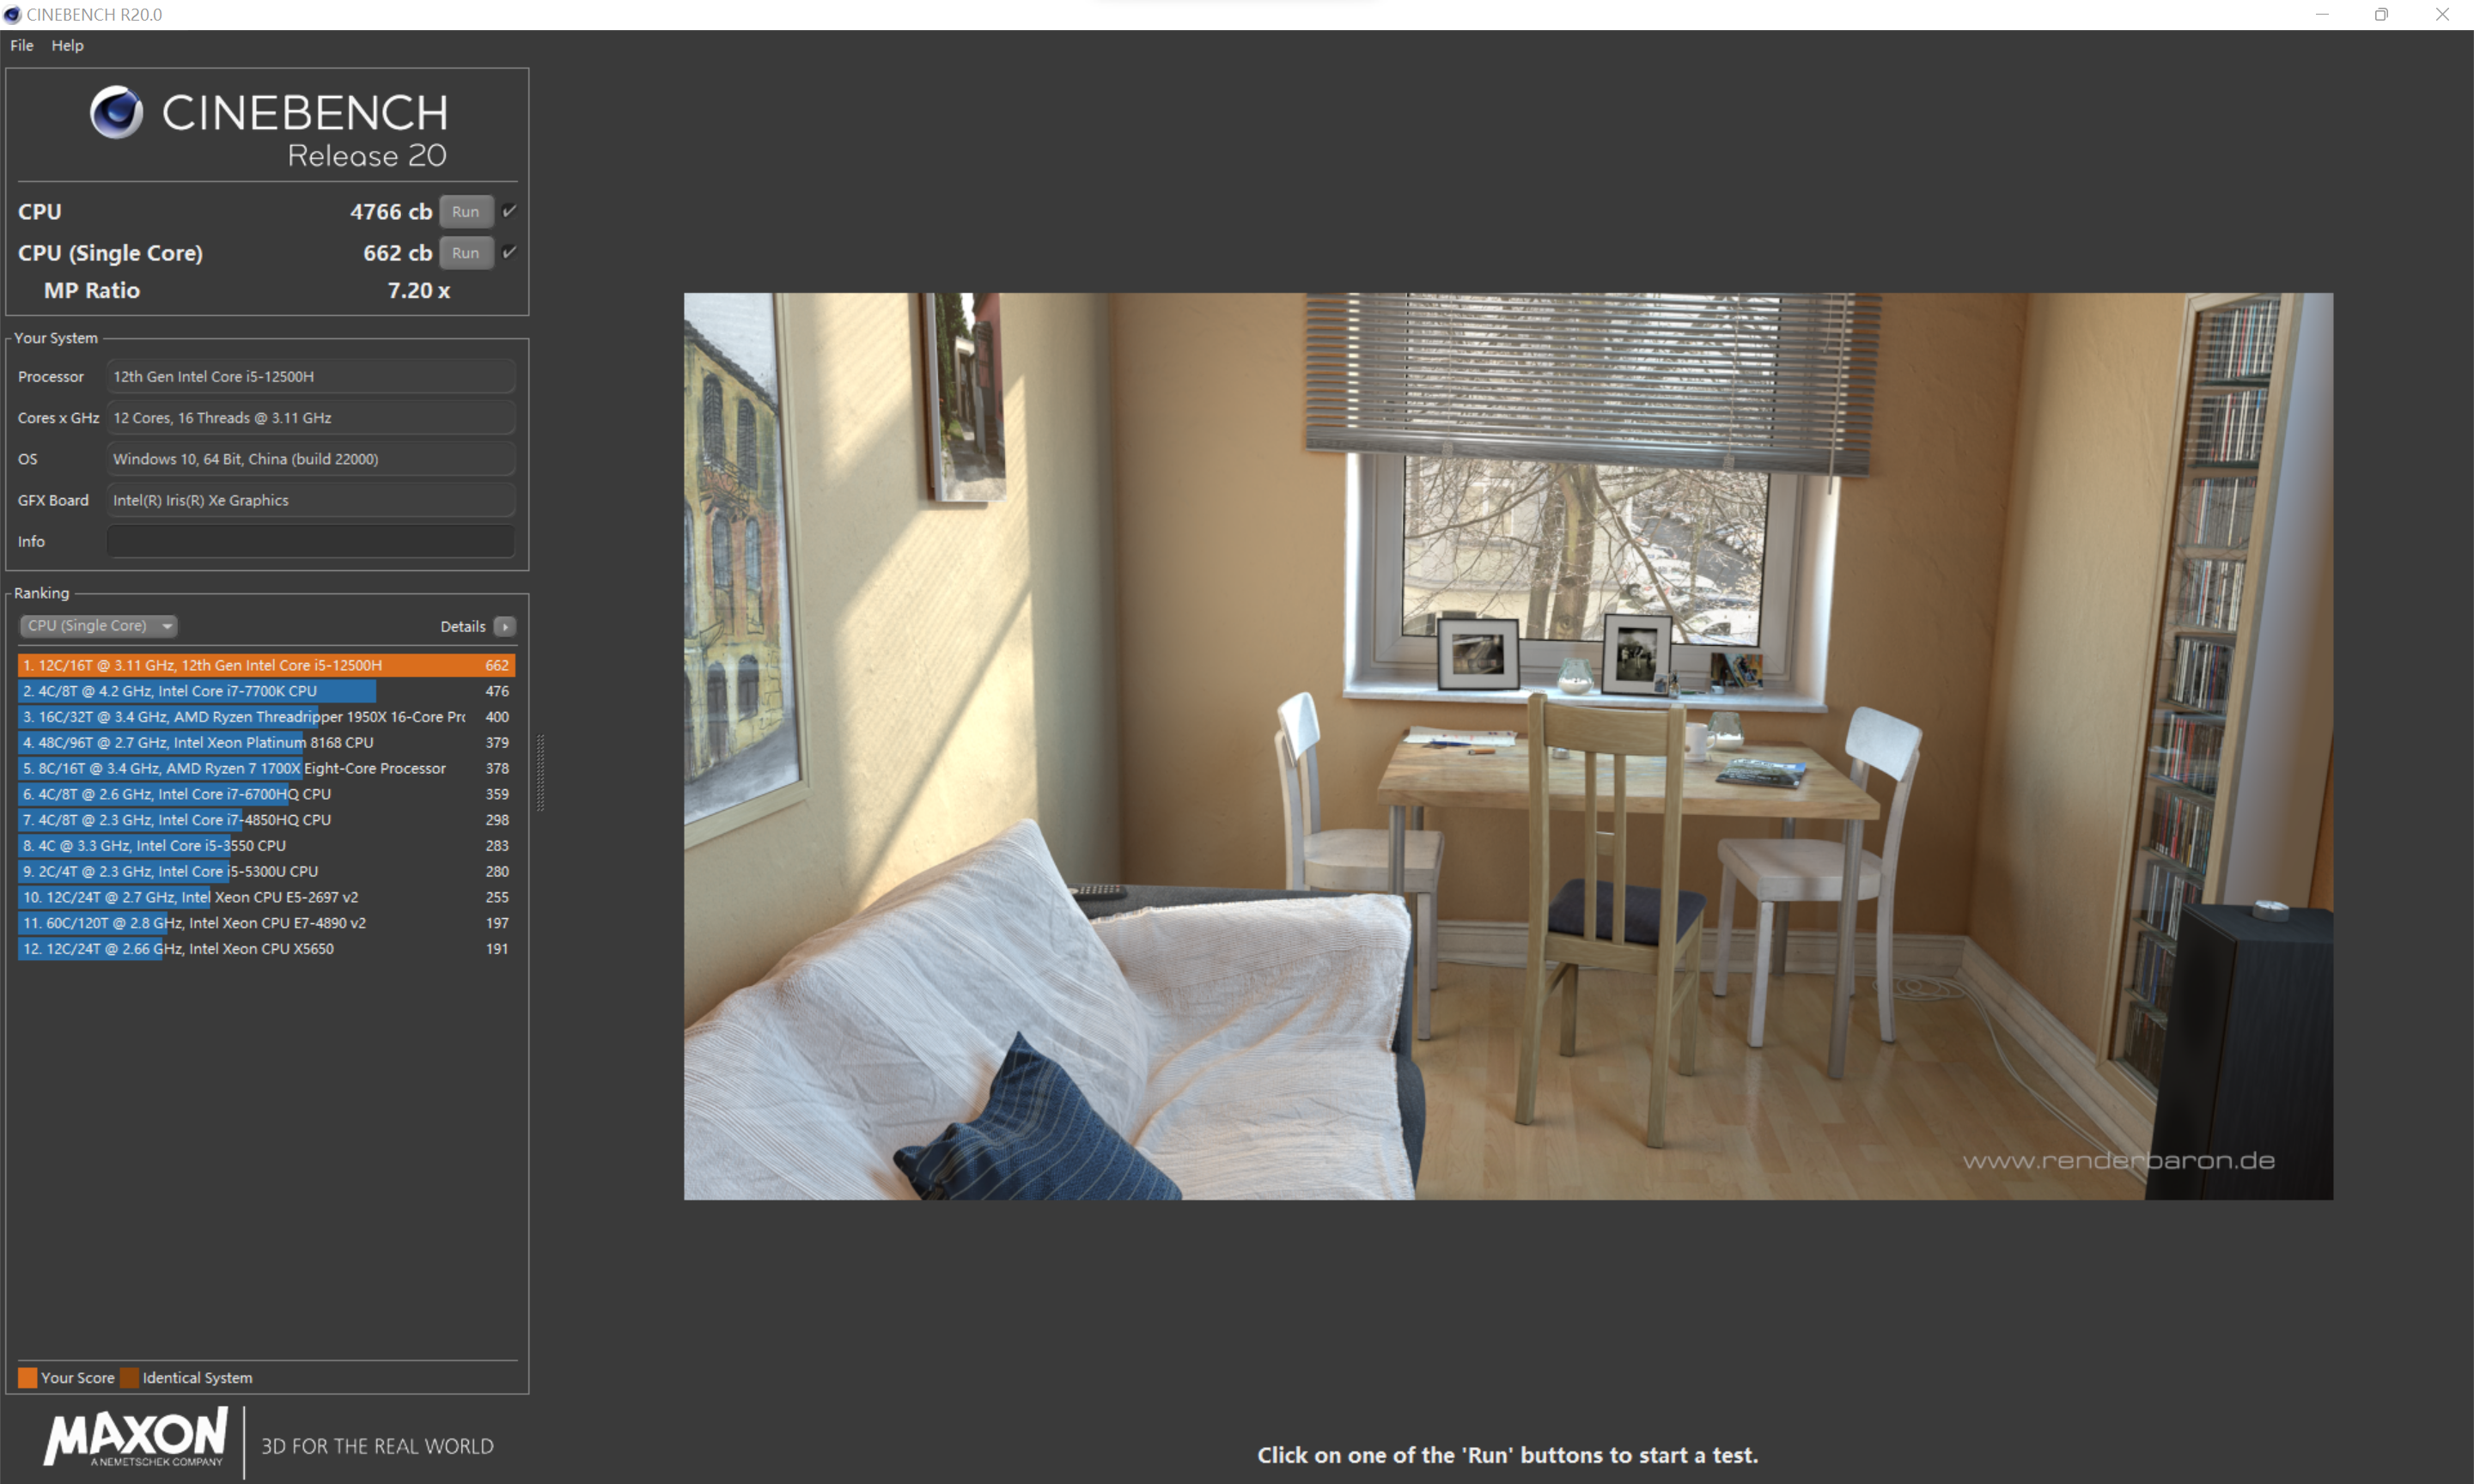Click the Info input field
This screenshot has height=1484, width=2474.
click(311, 541)
